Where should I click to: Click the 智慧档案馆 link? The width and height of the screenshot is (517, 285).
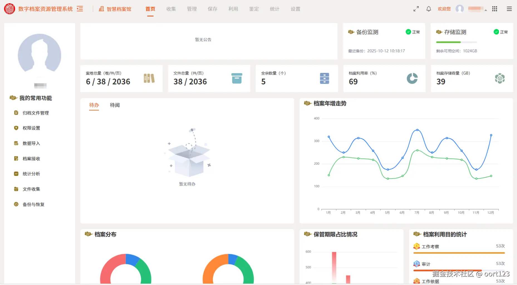click(x=119, y=9)
